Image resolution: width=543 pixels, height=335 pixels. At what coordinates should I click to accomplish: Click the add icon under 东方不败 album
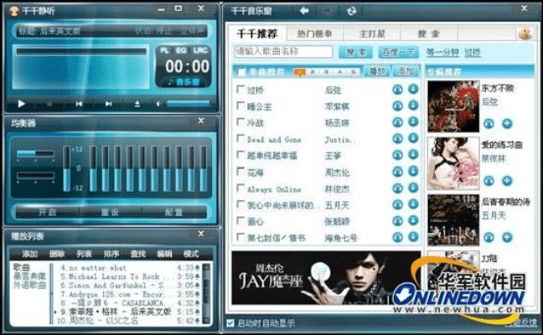point(506,123)
